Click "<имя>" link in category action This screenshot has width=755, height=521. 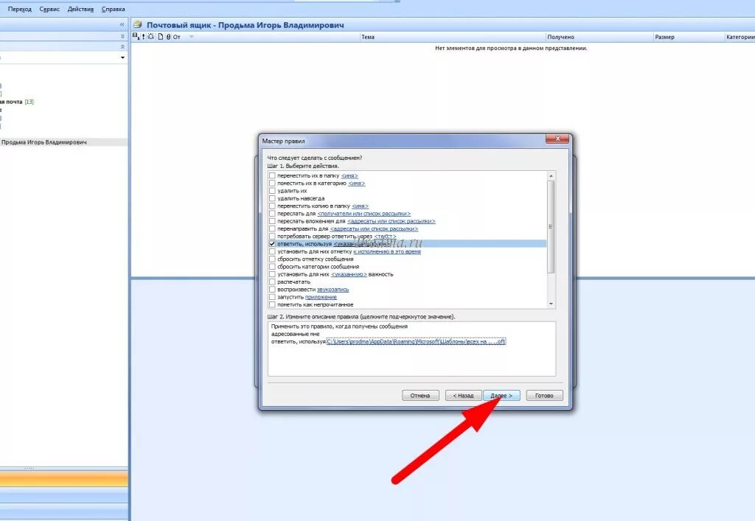(356, 183)
